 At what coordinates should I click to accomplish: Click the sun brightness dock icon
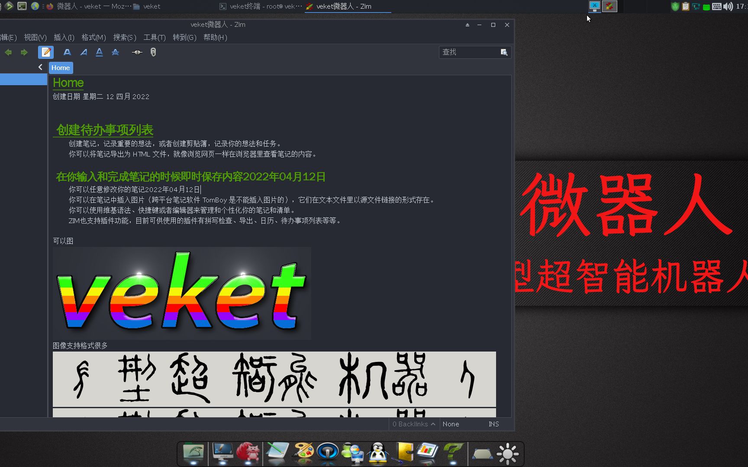[x=508, y=454]
